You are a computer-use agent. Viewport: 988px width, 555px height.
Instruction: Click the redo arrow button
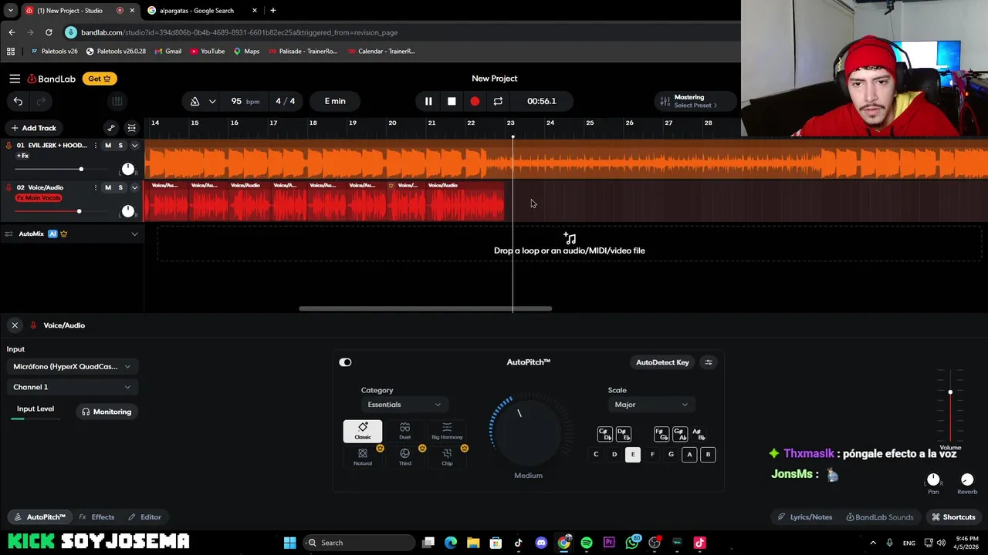tap(42, 101)
